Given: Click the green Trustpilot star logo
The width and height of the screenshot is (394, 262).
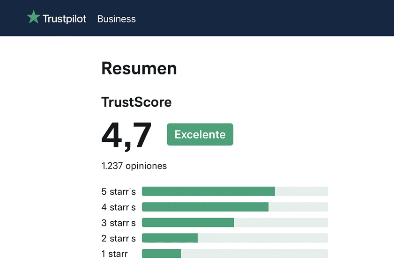Looking at the screenshot, I should click(x=33, y=18).
